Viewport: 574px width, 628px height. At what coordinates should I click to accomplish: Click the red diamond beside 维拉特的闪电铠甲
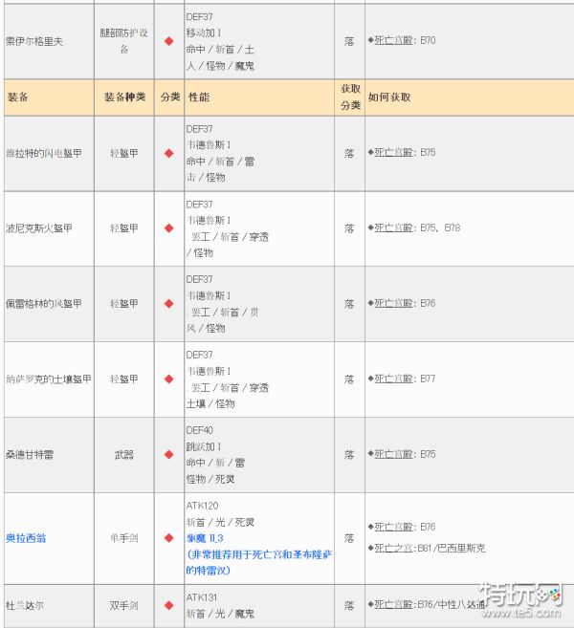[168, 153]
